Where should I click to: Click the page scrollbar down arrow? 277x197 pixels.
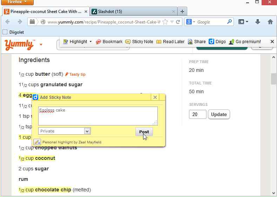click(x=273, y=193)
